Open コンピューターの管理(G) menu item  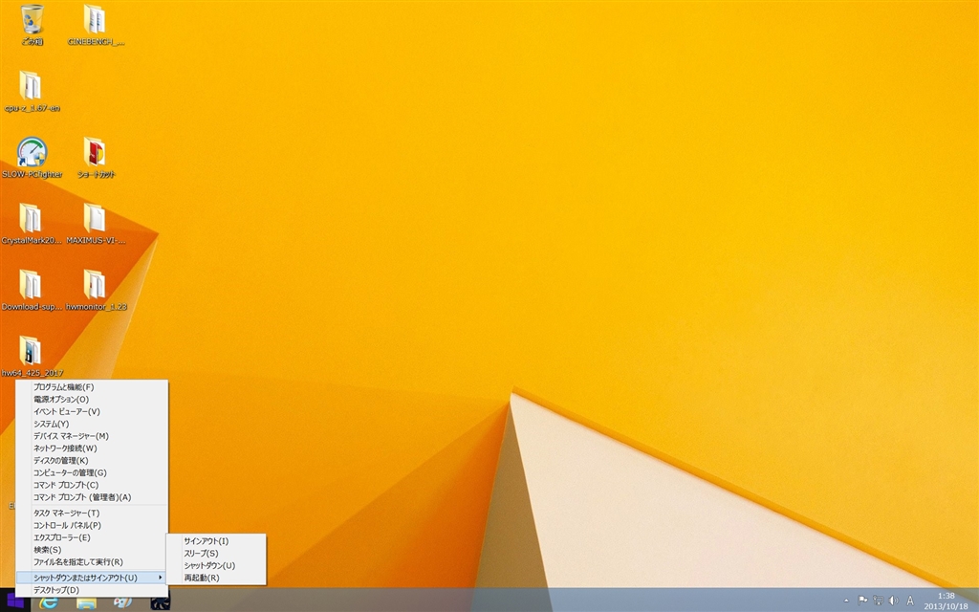tap(92, 472)
